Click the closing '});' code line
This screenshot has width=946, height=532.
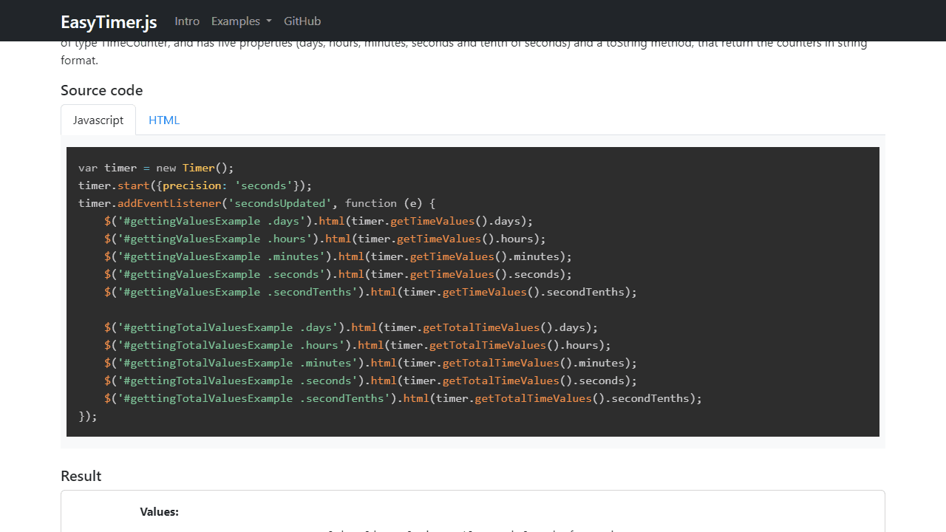pyautogui.click(x=88, y=416)
